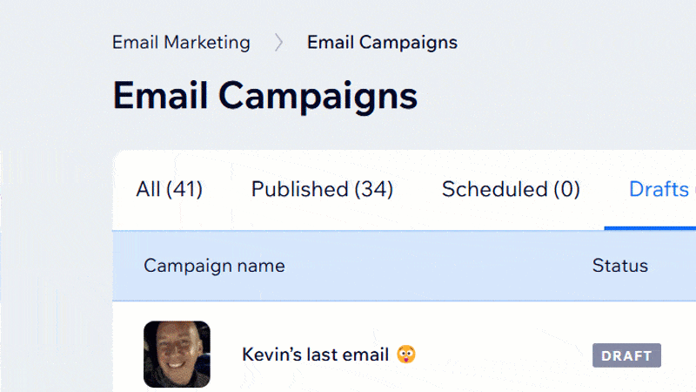Click the blue underline beneath Drafts tab
This screenshot has height=392, width=696.
coord(651,227)
